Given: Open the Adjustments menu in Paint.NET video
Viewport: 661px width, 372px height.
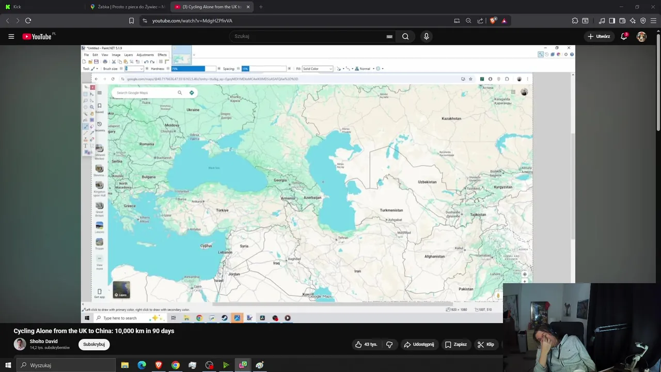Looking at the screenshot, I should point(145,55).
